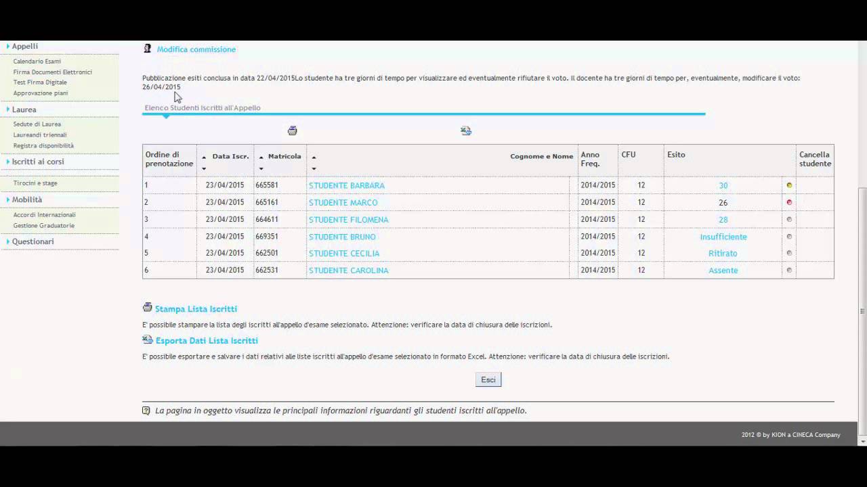Click the Esporta Dati Lista Iscritti link
867x487 pixels.
tap(207, 341)
